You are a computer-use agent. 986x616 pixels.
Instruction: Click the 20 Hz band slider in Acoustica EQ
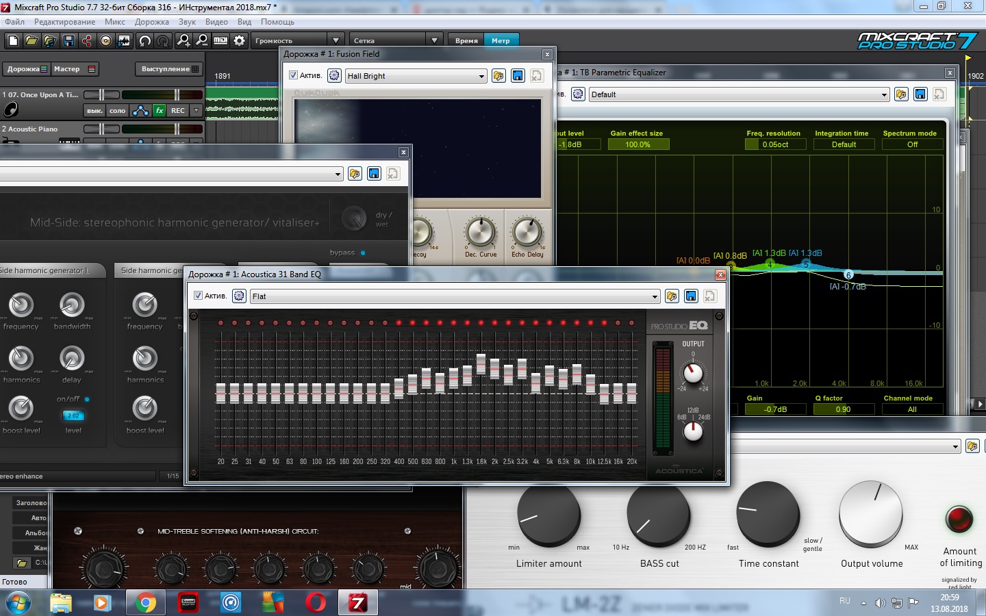pos(220,393)
